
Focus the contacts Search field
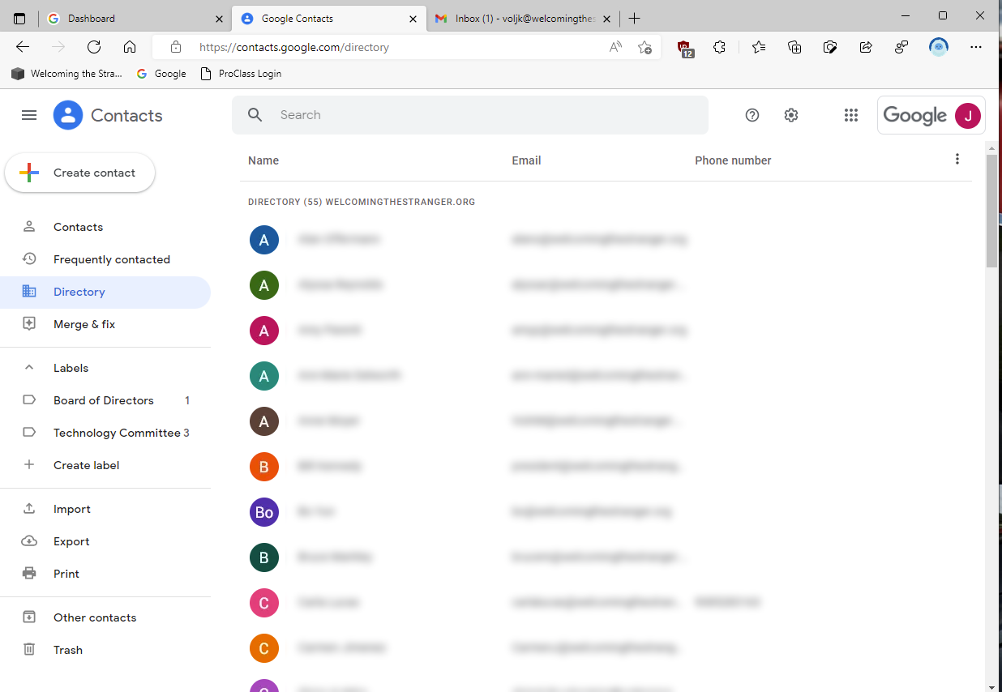coord(470,115)
